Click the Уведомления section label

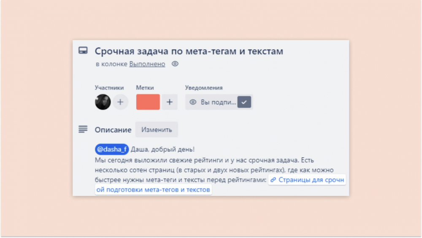(204, 87)
